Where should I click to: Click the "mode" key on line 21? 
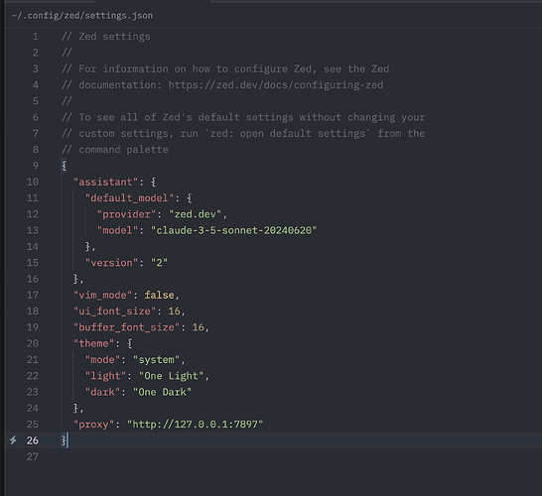tap(102, 360)
